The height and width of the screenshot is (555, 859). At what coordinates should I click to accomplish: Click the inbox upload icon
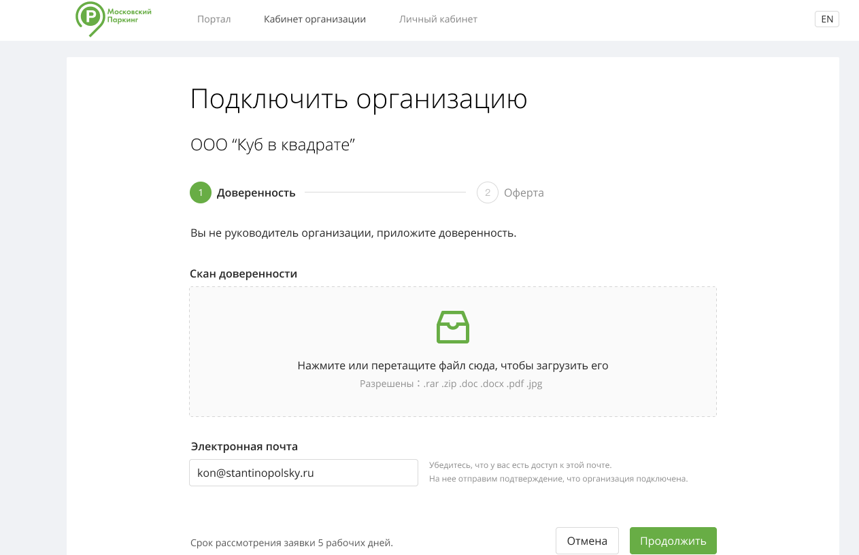[x=452, y=327]
